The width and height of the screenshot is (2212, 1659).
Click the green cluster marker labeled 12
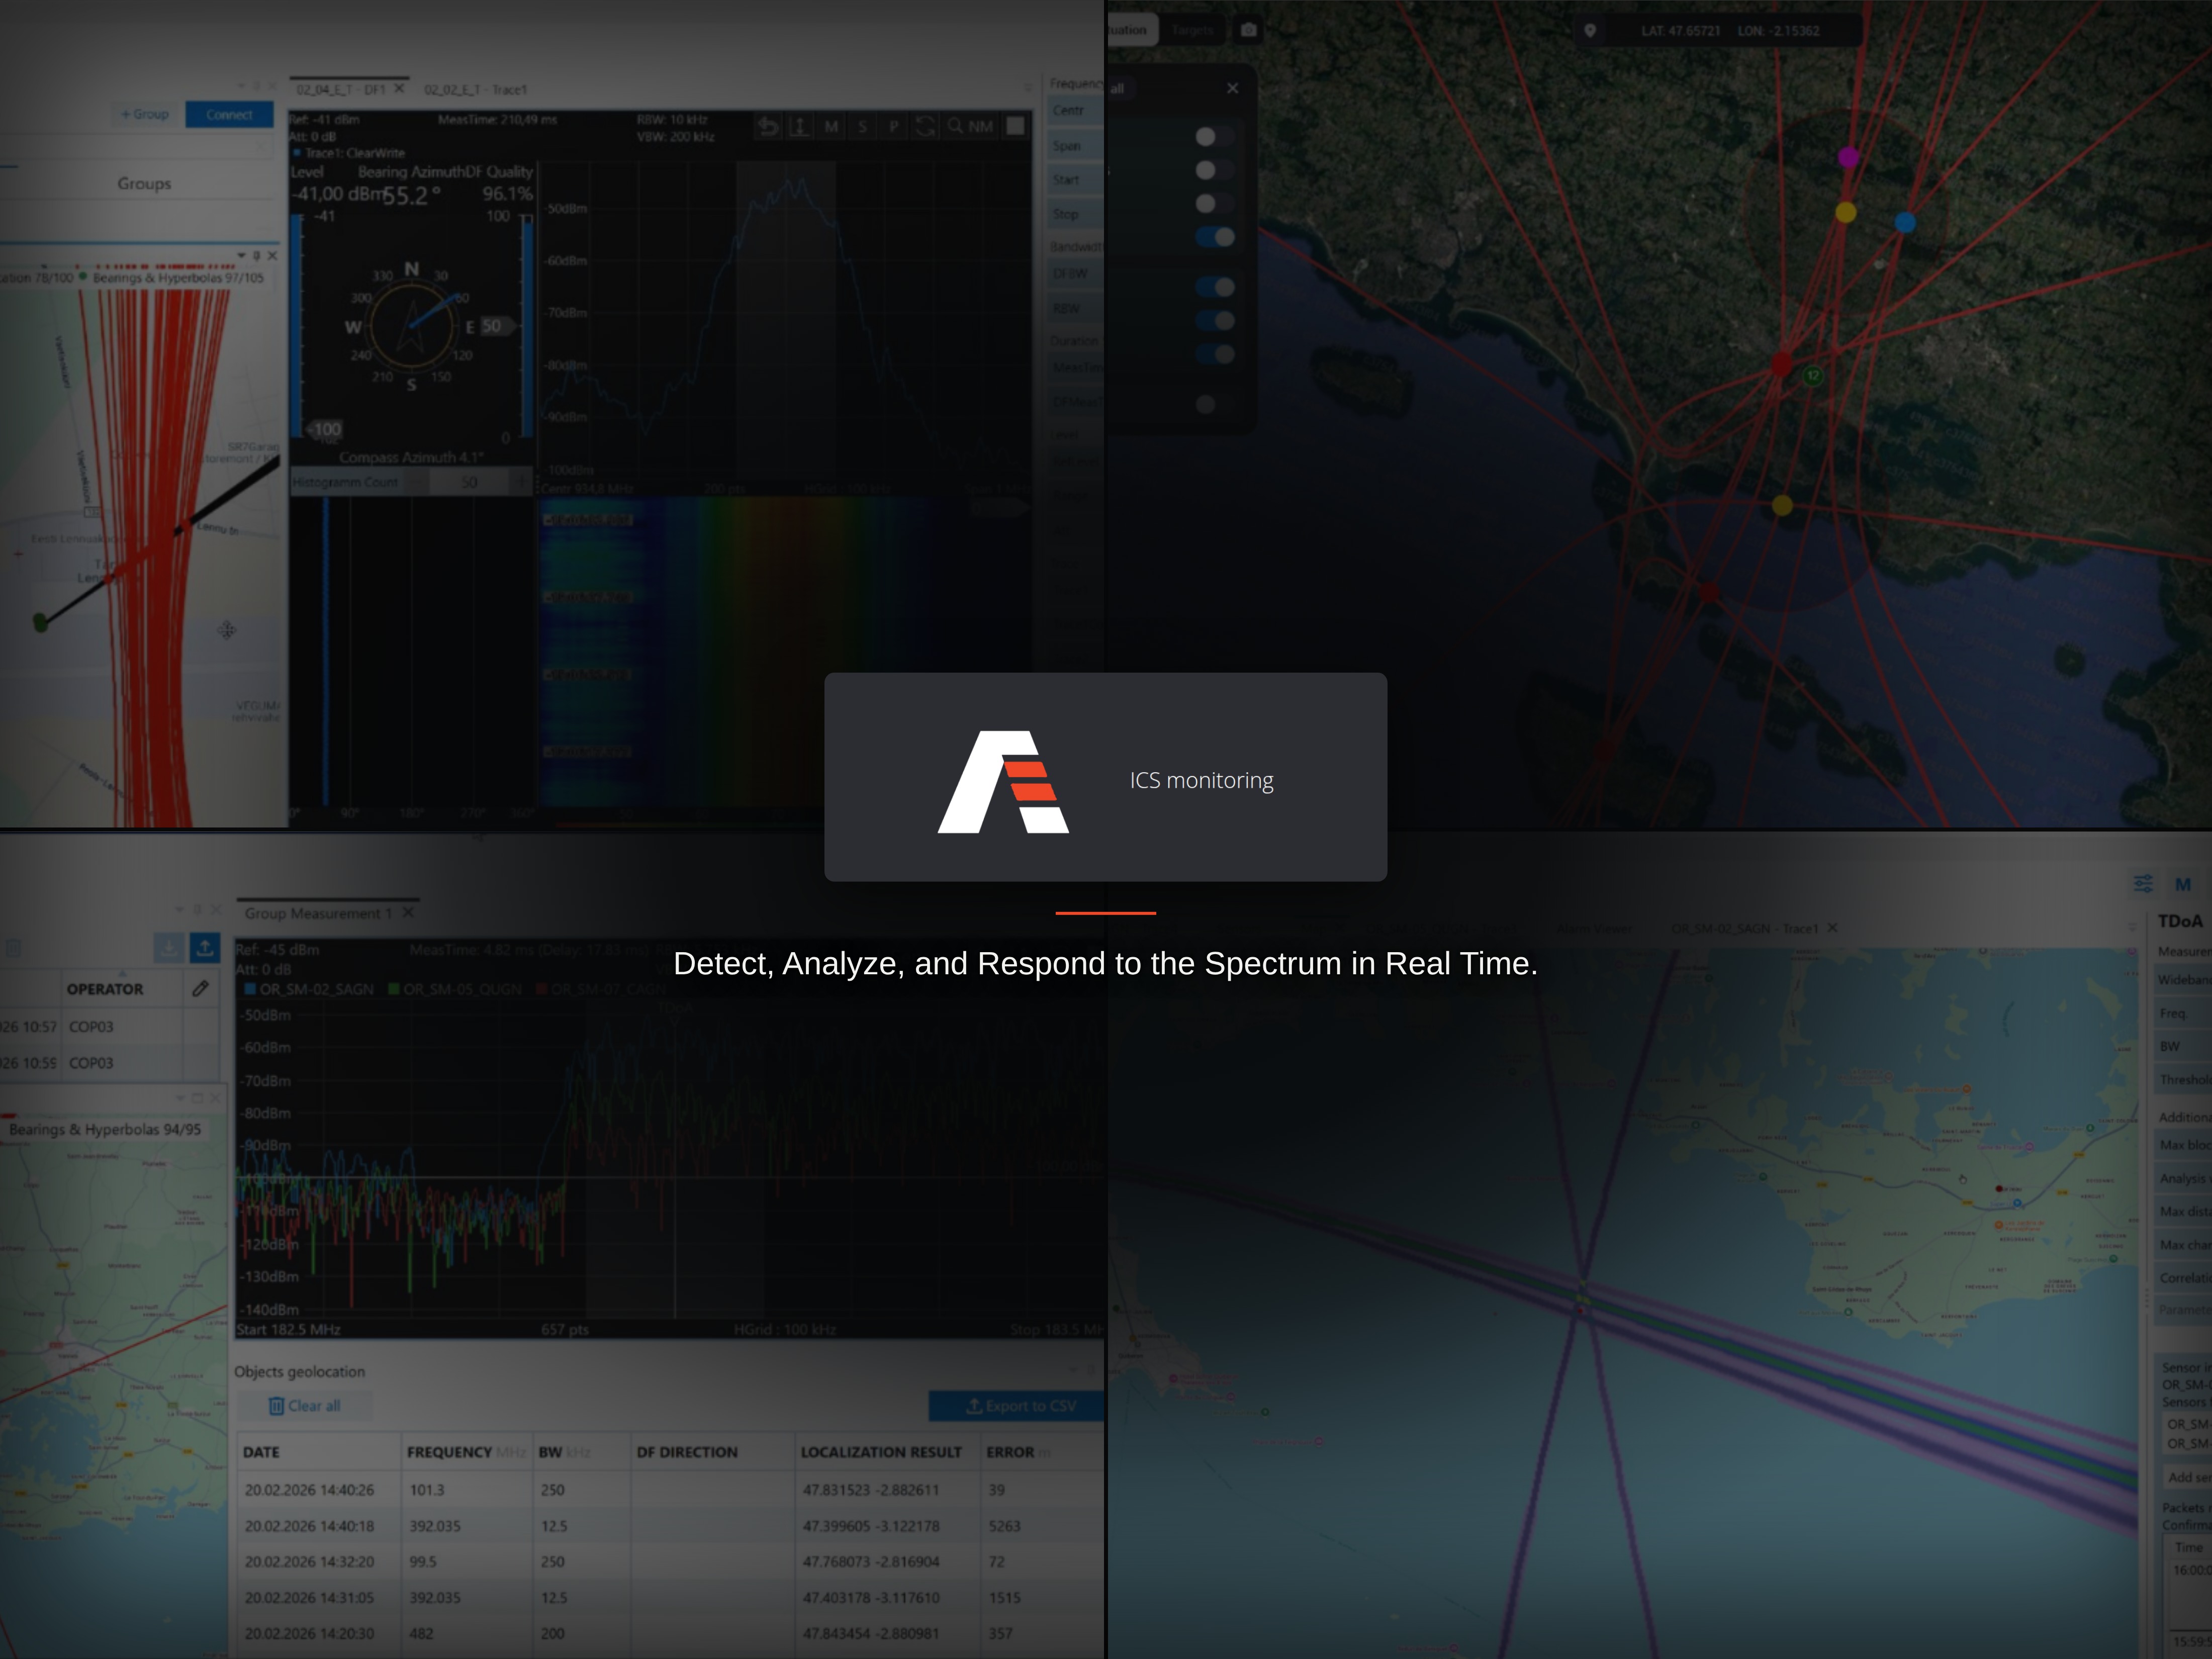click(1813, 375)
